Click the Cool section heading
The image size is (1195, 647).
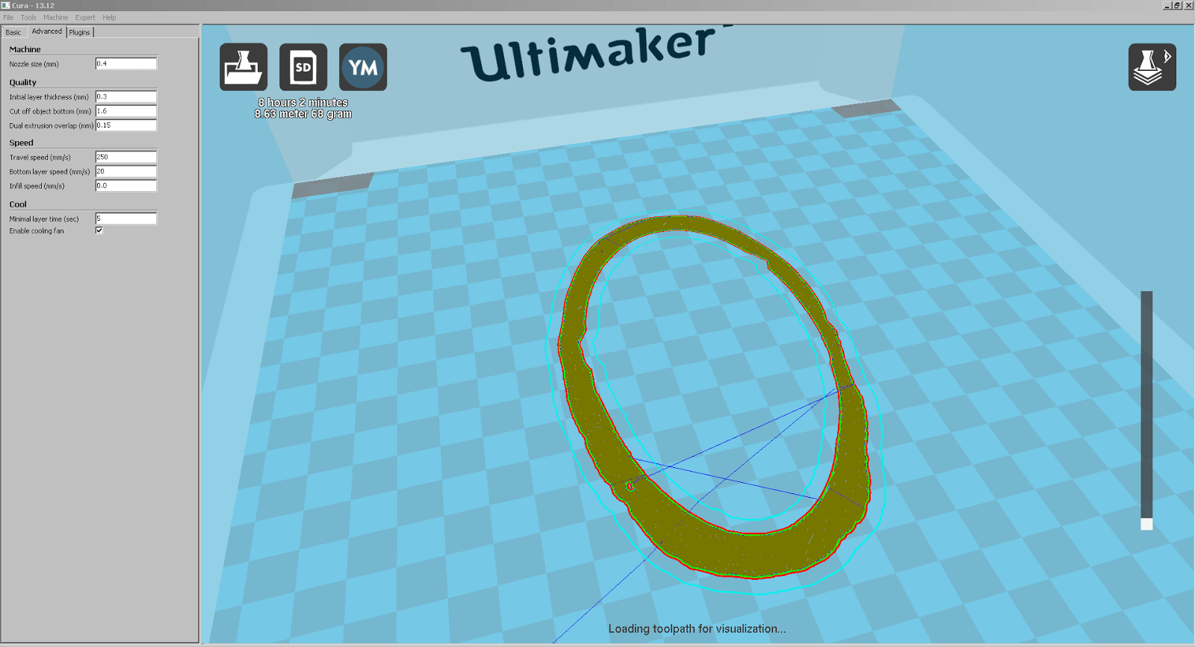[18, 204]
